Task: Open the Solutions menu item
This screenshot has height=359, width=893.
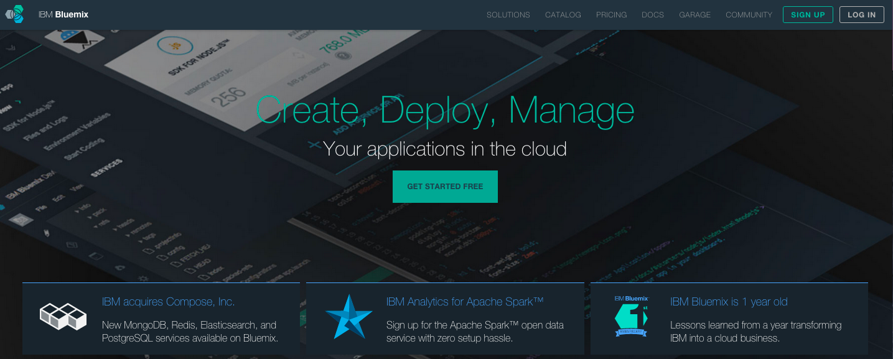Action: [508, 15]
